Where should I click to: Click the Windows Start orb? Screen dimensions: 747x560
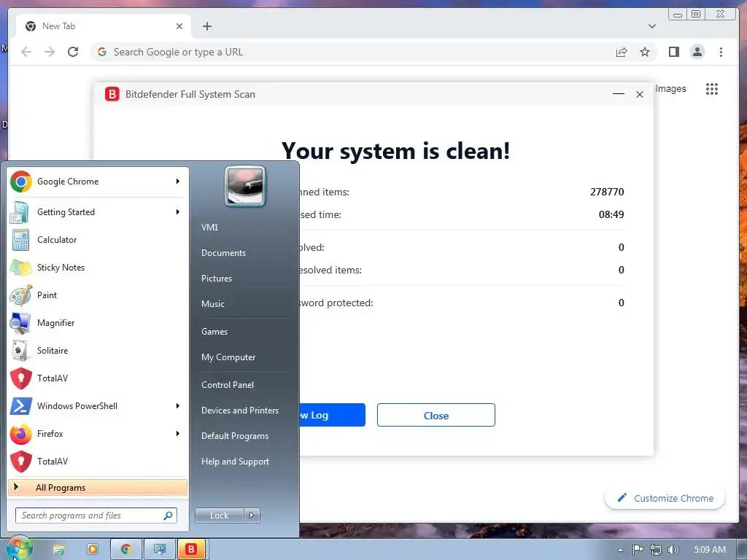tap(19, 548)
